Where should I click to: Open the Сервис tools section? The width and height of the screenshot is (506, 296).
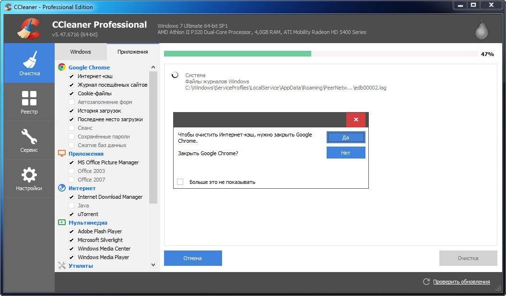coord(29,140)
